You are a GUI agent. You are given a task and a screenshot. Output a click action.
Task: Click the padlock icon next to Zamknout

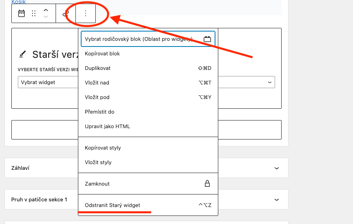[207, 184]
